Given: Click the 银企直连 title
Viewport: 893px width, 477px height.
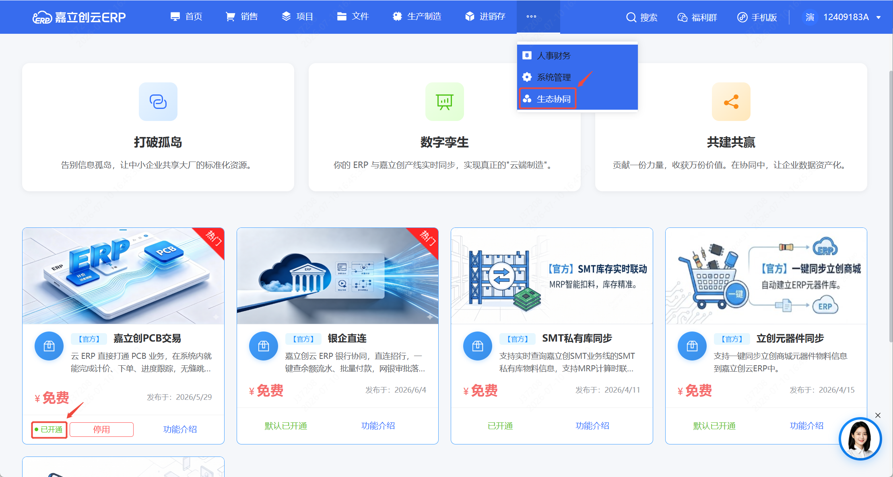Looking at the screenshot, I should [x=347, y=339].
